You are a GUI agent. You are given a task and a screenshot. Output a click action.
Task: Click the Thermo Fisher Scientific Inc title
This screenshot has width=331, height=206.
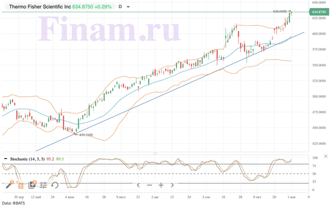click(40, 7)
